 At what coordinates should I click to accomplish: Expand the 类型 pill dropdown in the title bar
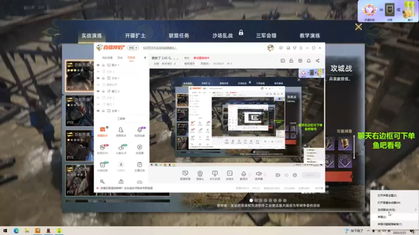pos(133,48)
